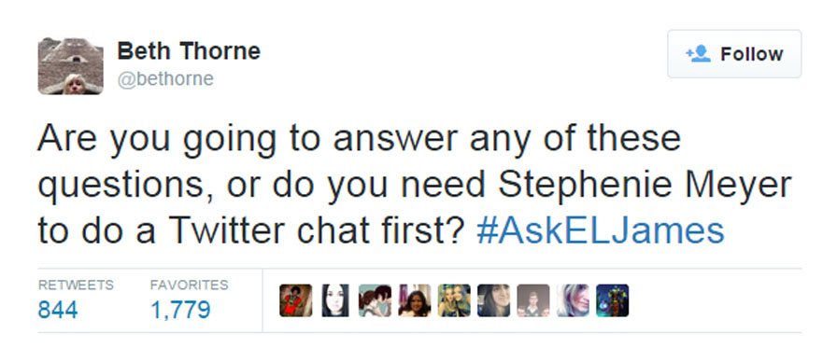Viewport: 837px width, 348px height.
Task: Open the #AskELJames hashtag
Action: (x=600, y=230)
